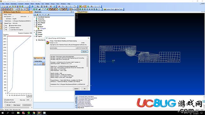Click the Analyses node icon in tree

click(37, 27)
